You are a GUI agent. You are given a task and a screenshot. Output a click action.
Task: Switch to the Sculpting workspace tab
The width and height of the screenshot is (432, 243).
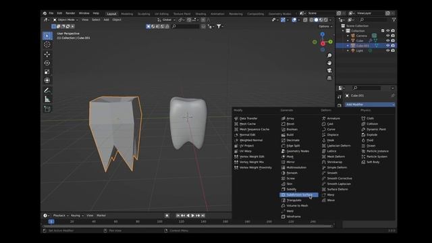[144, 13]
